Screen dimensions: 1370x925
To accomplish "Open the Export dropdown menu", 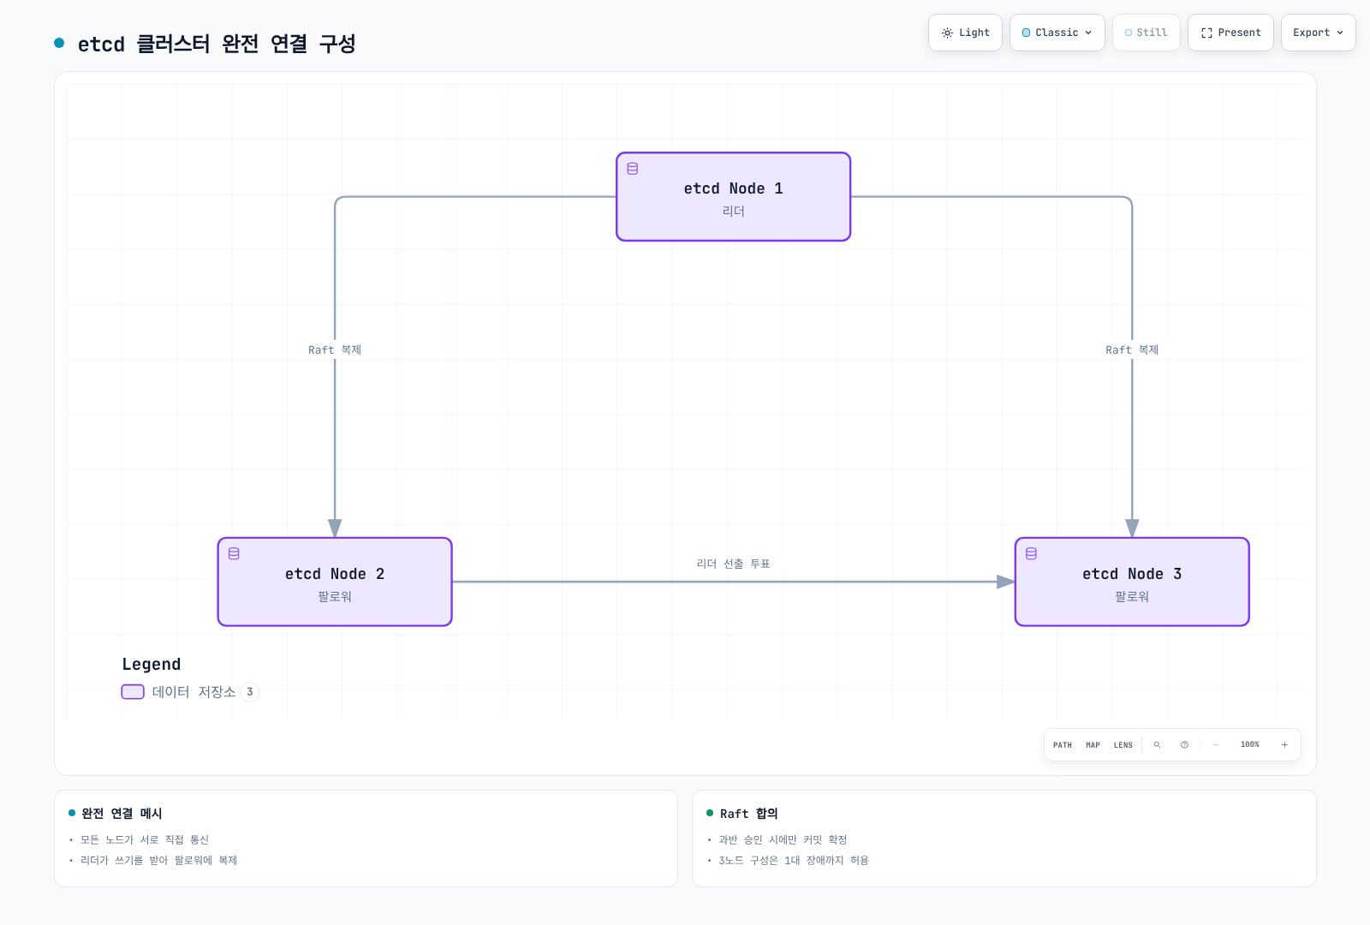I will pyautogui.click(x=1318, y=33).
